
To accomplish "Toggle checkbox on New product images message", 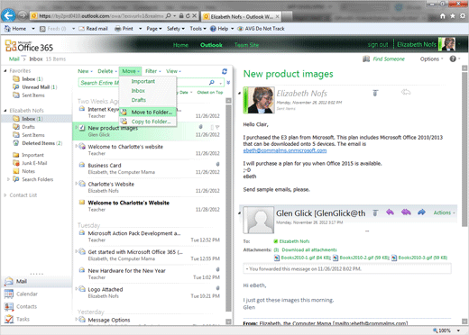I will (x=82, y=128).
